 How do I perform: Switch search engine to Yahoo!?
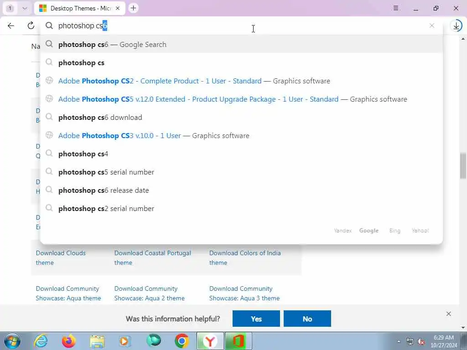[420, 231]
